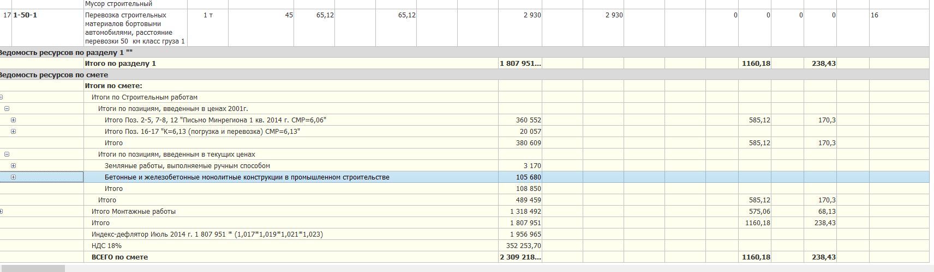
Task: Expand highlighted 'Бетонные и железобетонные' row
Action: [x=13, y=177]
